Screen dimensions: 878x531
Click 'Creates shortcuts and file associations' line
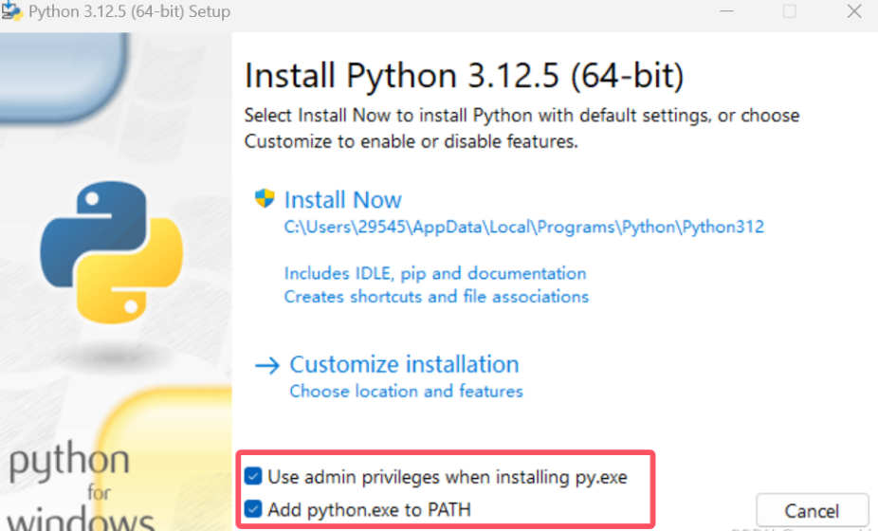coord(436,296)
